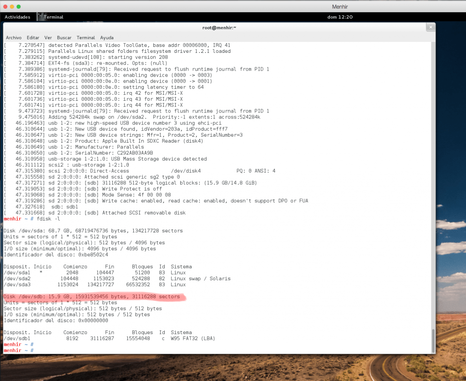Click 'USB Mass Storage device detected' line
This screenshot has height=381, width=466.
(x=105, y=159)
